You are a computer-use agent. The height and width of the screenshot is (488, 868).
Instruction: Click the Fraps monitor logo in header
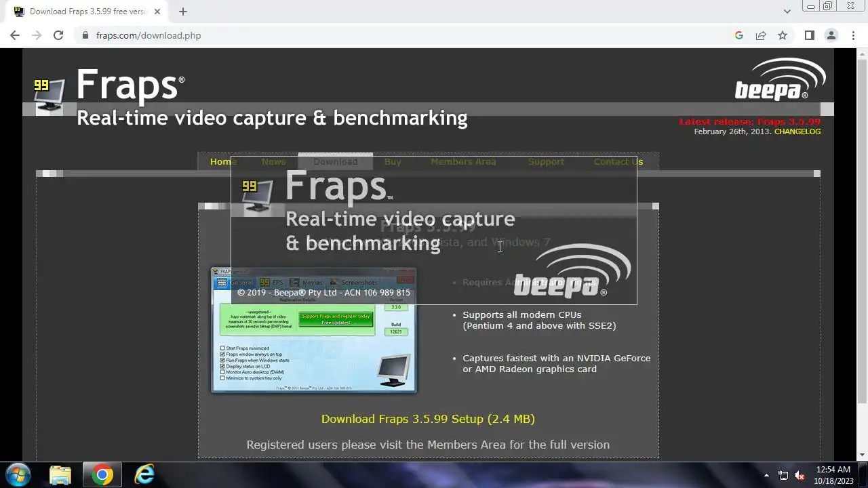(x=50, y=96)
